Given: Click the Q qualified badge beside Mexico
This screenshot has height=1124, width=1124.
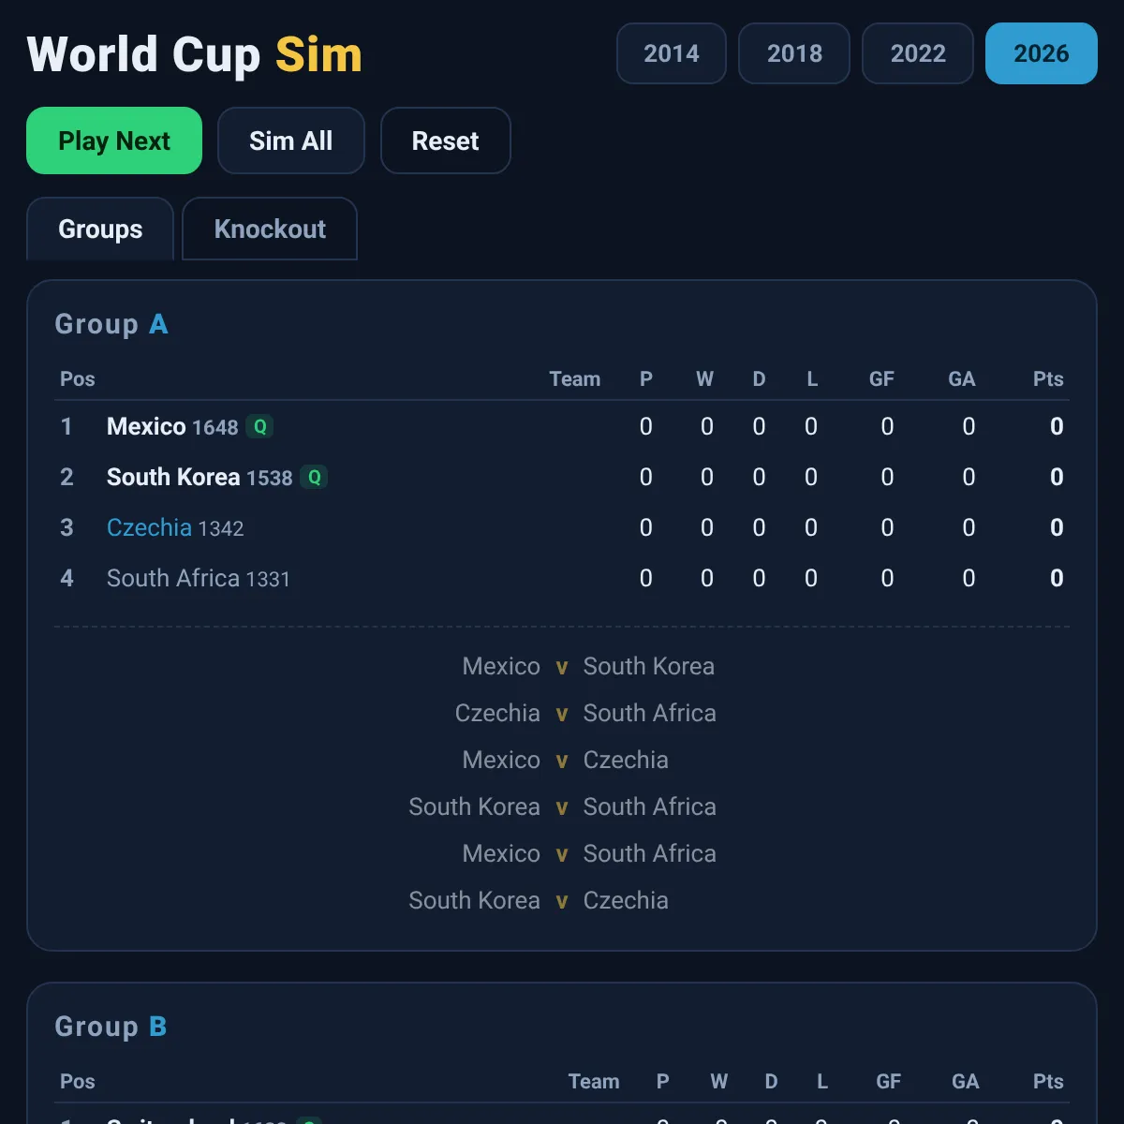Looking at the screenshot, I should pyautogui.click(x=259, y=426).
